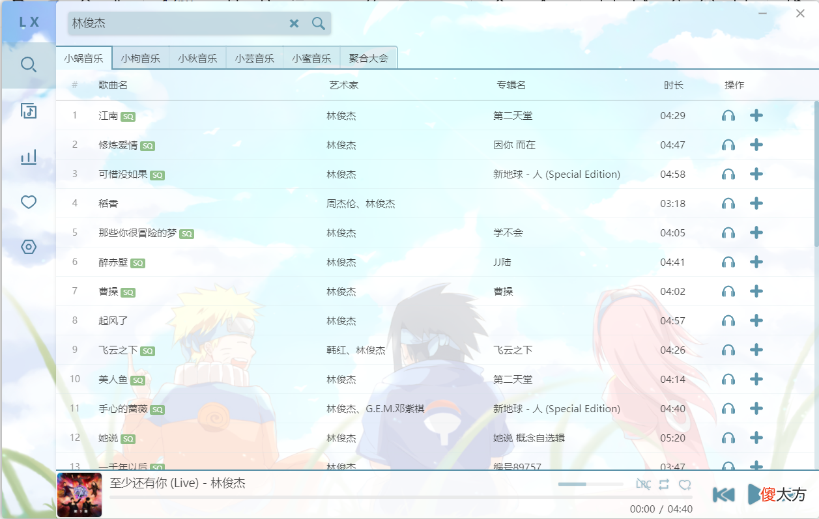Play 手心的蔷薇 with headphone icon

(x=728, y=409)
